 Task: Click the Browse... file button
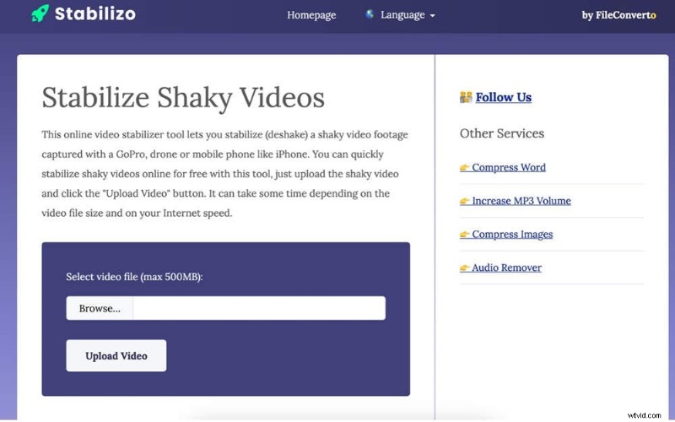tap(100, 308)
